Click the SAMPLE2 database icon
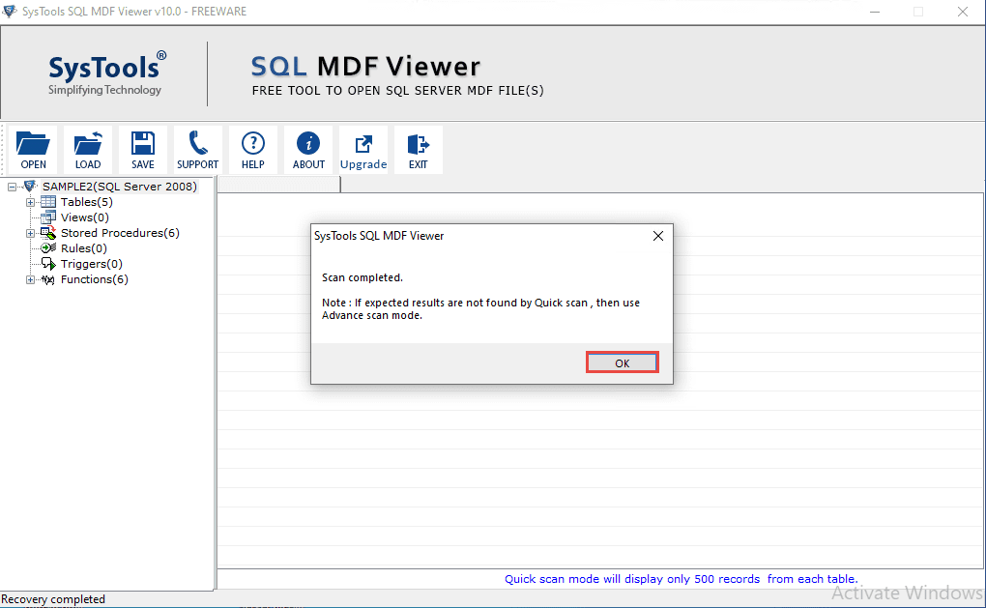Screen dimensions: 986x608 click(x=30, y=187)
